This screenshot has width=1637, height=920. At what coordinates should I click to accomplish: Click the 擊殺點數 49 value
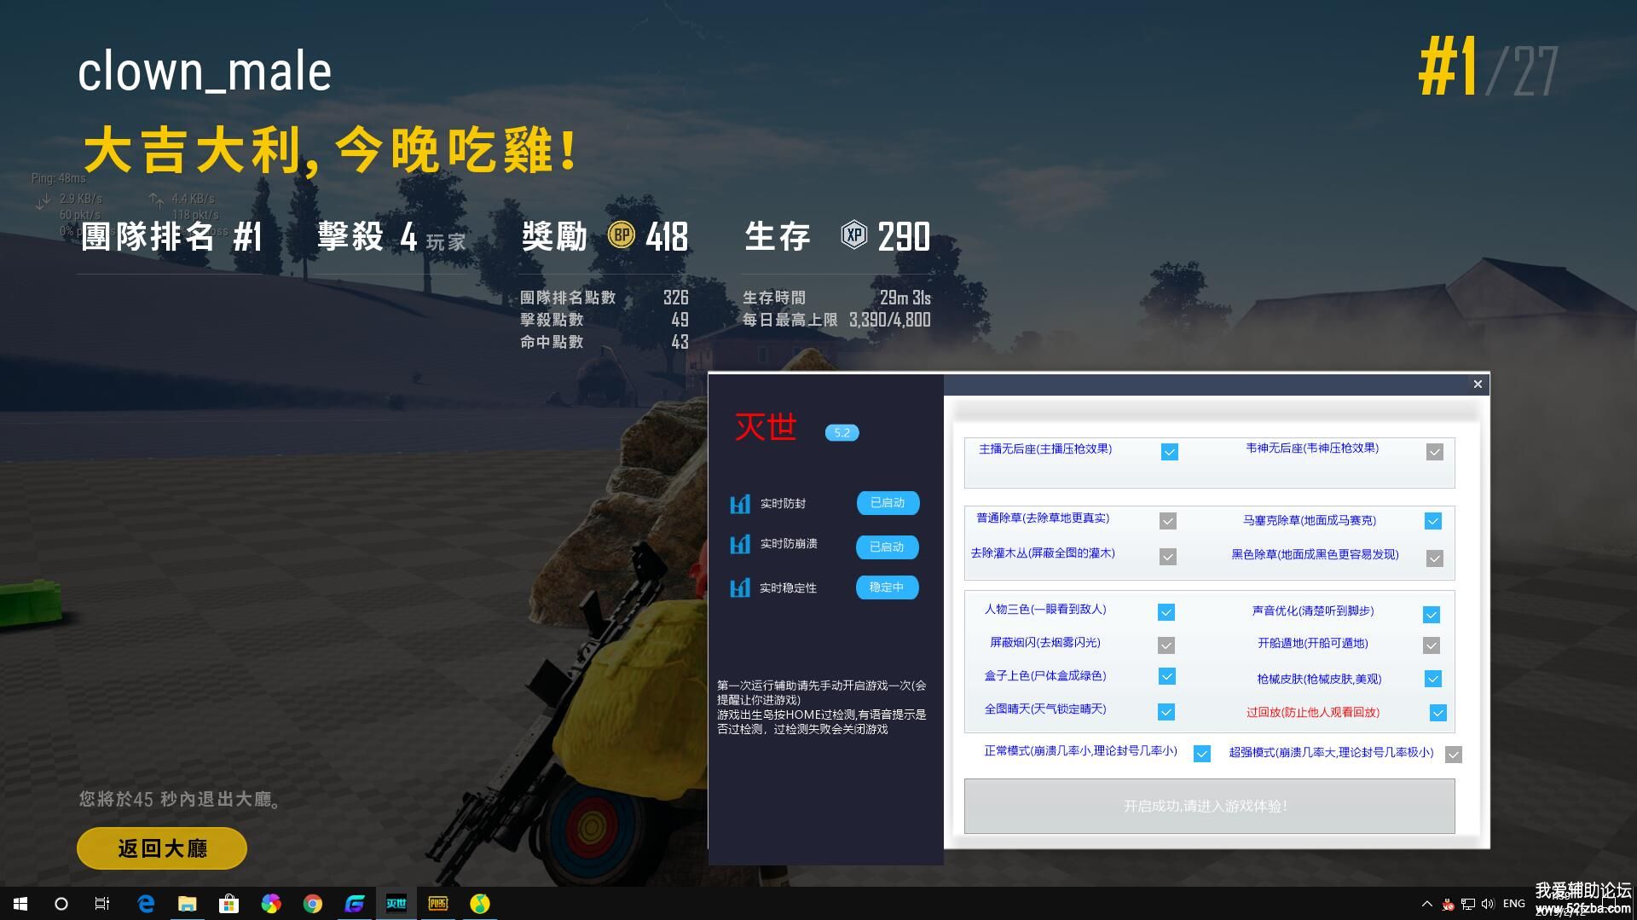point(680,320)
